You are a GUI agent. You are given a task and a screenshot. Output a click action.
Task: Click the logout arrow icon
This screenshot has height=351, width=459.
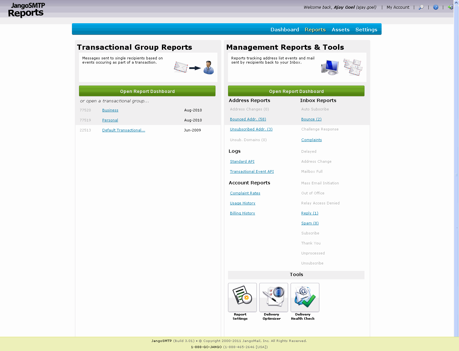[x=451, y=7]
